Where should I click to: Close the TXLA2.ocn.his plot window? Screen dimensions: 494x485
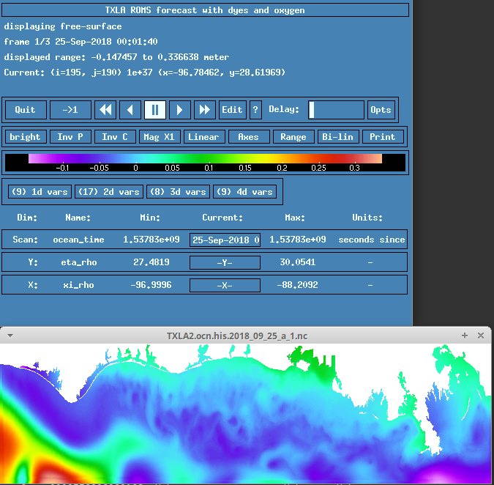point(480,336)
